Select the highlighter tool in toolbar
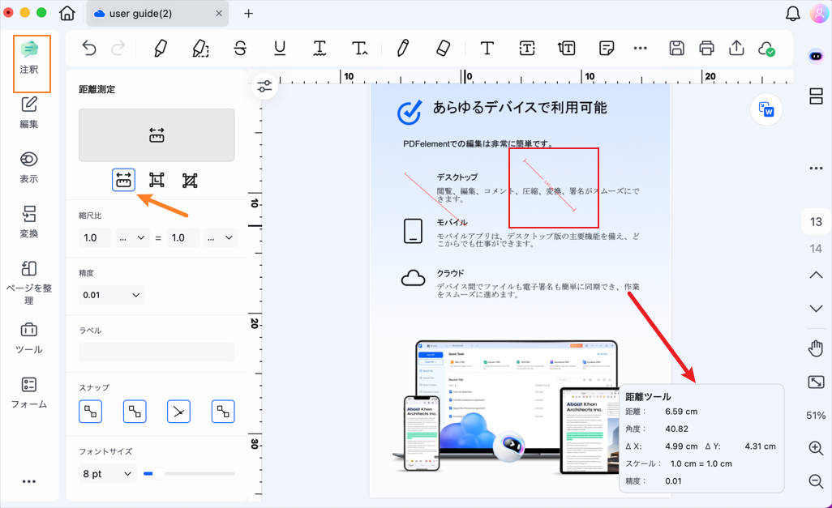 [x=161, y=49]
